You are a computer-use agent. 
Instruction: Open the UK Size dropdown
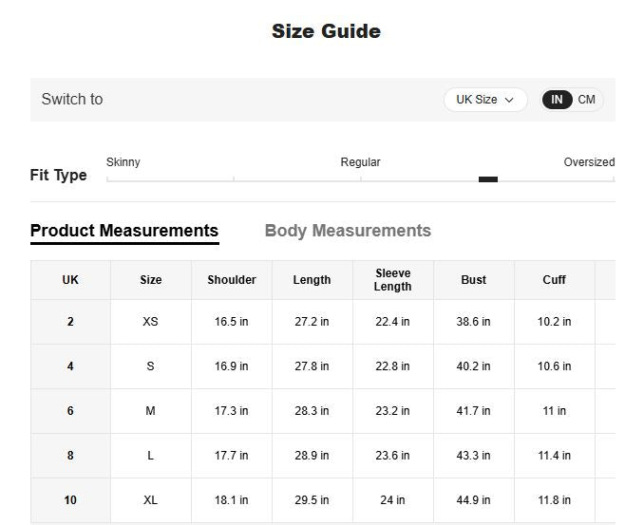click(484, 100)
